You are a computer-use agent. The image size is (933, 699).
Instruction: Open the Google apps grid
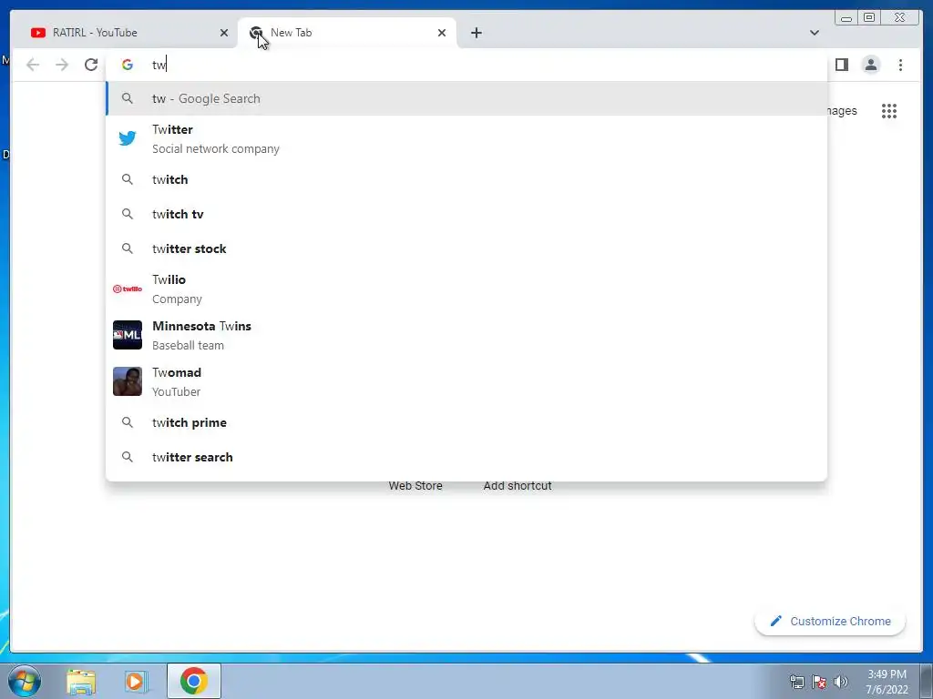(x=889, y=111)
